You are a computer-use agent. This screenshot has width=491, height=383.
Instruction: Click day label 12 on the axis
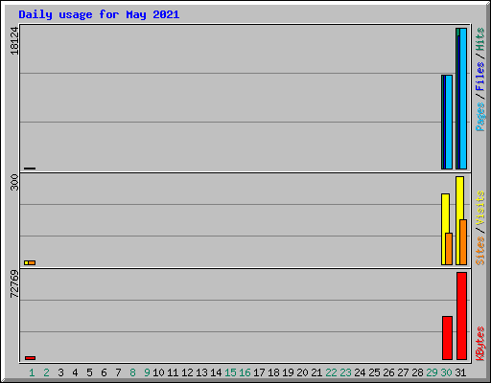[187, 372]
